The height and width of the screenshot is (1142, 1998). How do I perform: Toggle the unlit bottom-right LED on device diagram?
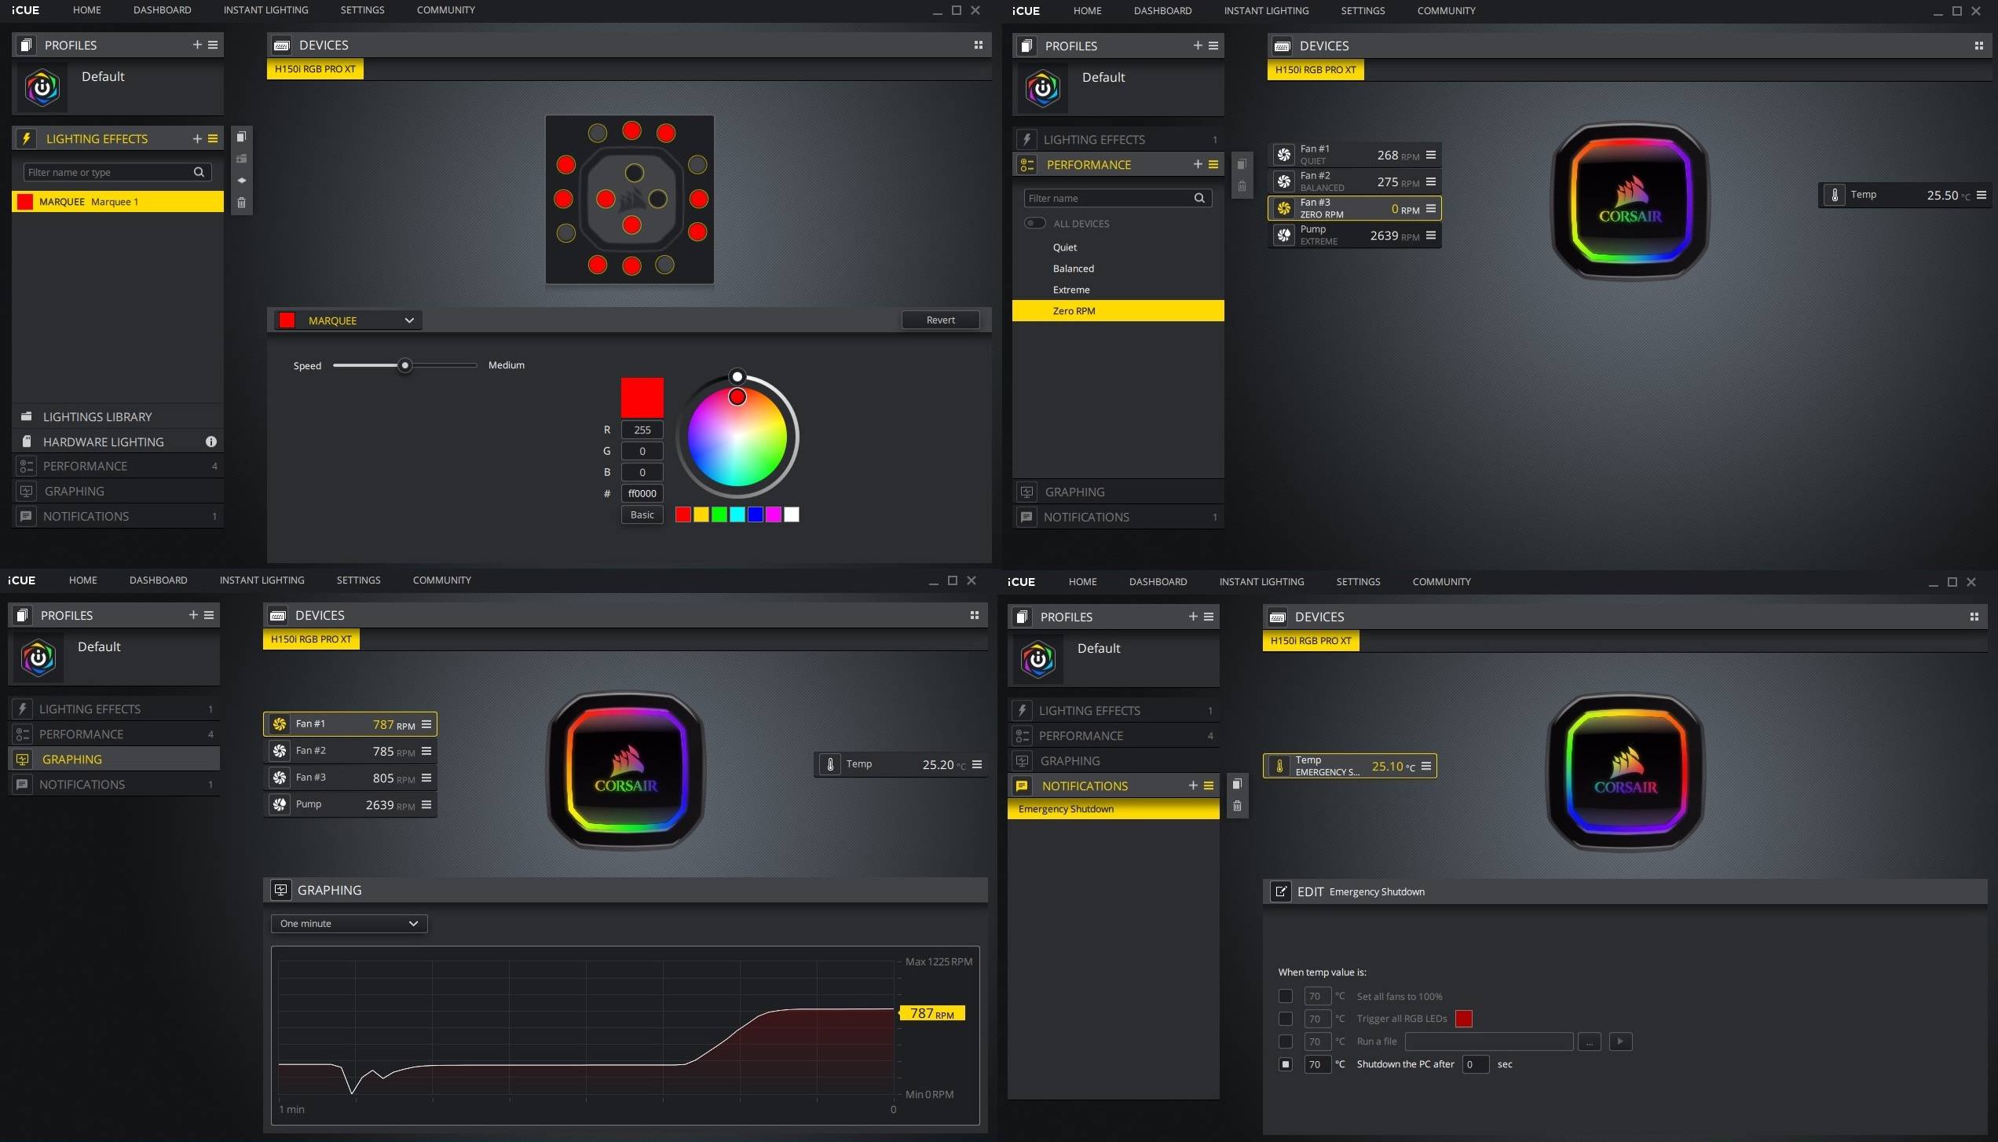point(664,265)
